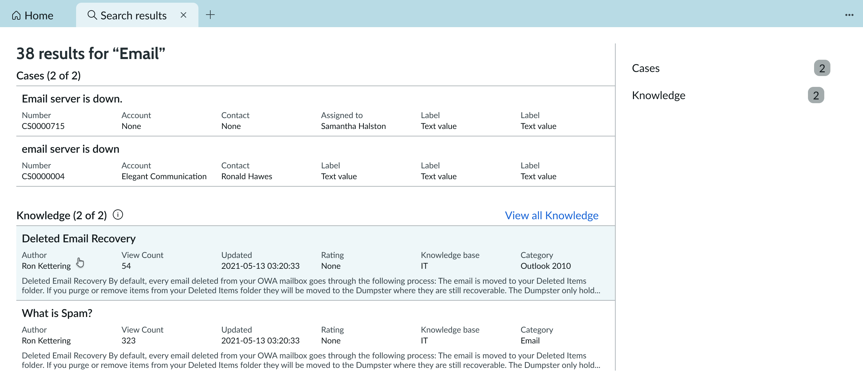Click the magnifier icon on Search results tab
Viewport: 863px width, 374px height.
pos(92,15)
